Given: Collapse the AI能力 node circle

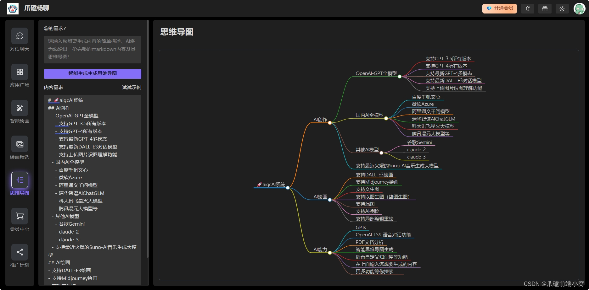Looking at the screenshot, I should point(330,253).
